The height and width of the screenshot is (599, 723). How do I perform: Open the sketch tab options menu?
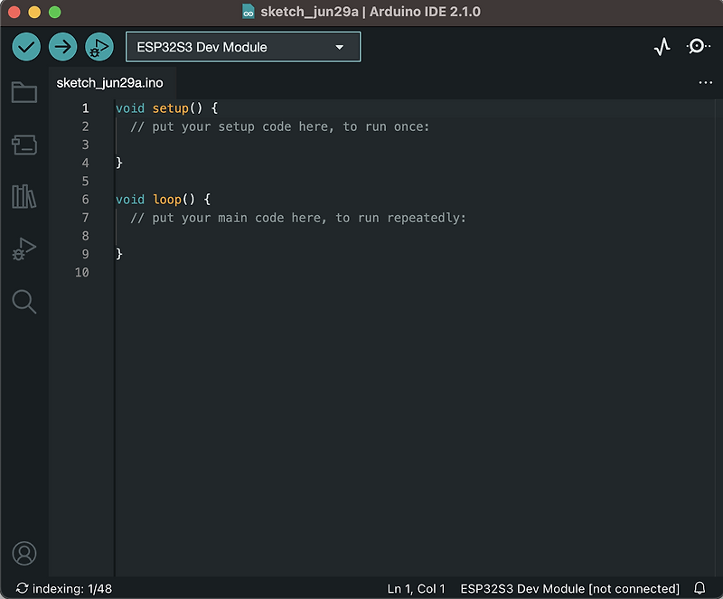[706, 82]
